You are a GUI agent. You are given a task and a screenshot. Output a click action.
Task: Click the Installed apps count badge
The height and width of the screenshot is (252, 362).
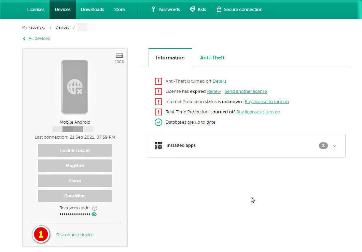pyautogui.click(x=323, y=145)
